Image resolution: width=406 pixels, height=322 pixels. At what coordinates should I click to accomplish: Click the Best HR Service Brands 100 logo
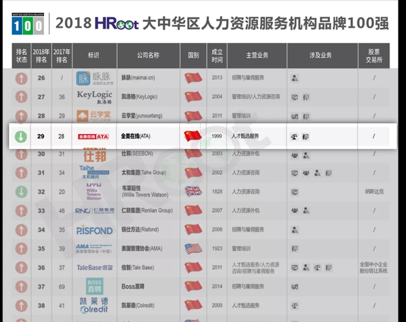[x=28, y=24]
